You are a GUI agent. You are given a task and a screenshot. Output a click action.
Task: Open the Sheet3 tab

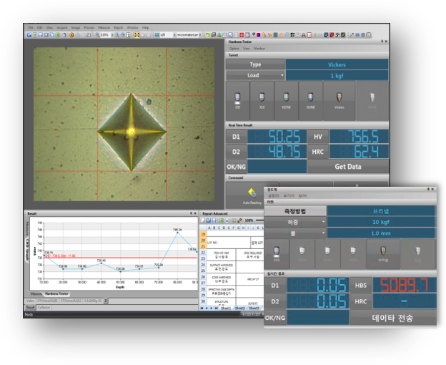point(254,308)
